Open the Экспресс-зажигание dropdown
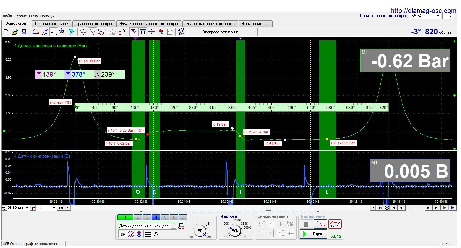This screenshot has height=248, width=461. (254, 32)
